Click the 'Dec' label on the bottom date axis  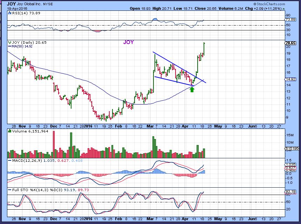(x=54, y=219)
